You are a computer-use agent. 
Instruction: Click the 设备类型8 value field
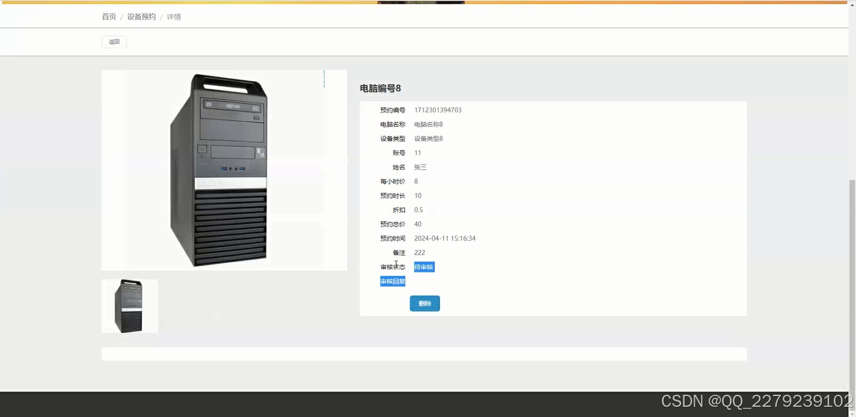[427, 138]
